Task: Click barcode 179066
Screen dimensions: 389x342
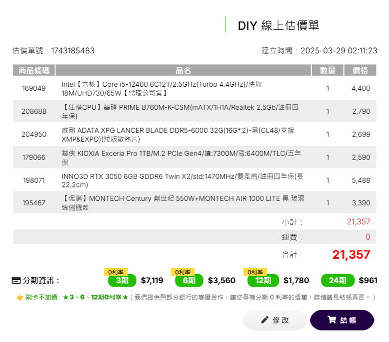Action: click(34, 158)
